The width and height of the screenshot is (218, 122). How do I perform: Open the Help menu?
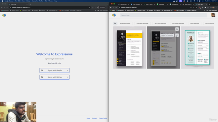point(56,1)
